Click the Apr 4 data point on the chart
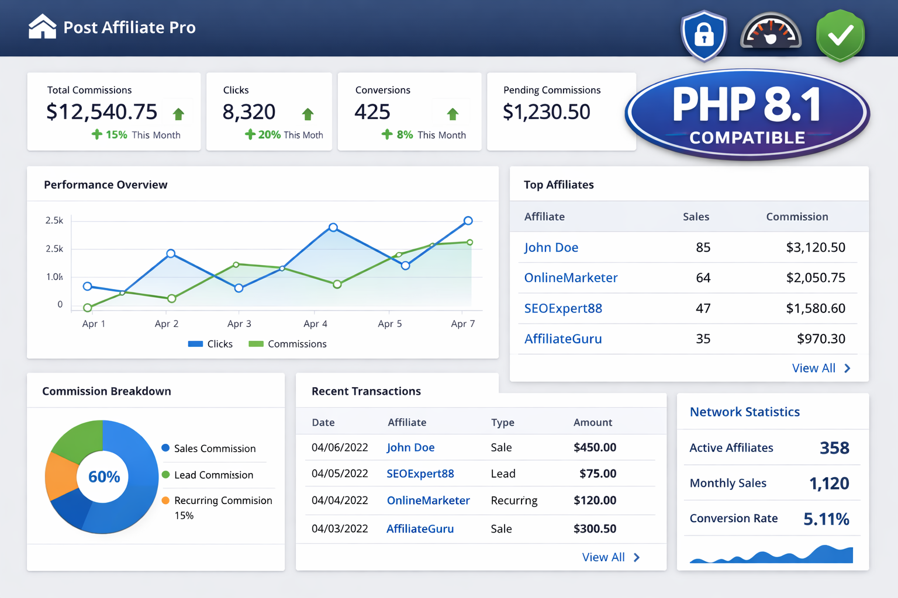Screen dimensions: 898x598 click(x=333, y=227)
